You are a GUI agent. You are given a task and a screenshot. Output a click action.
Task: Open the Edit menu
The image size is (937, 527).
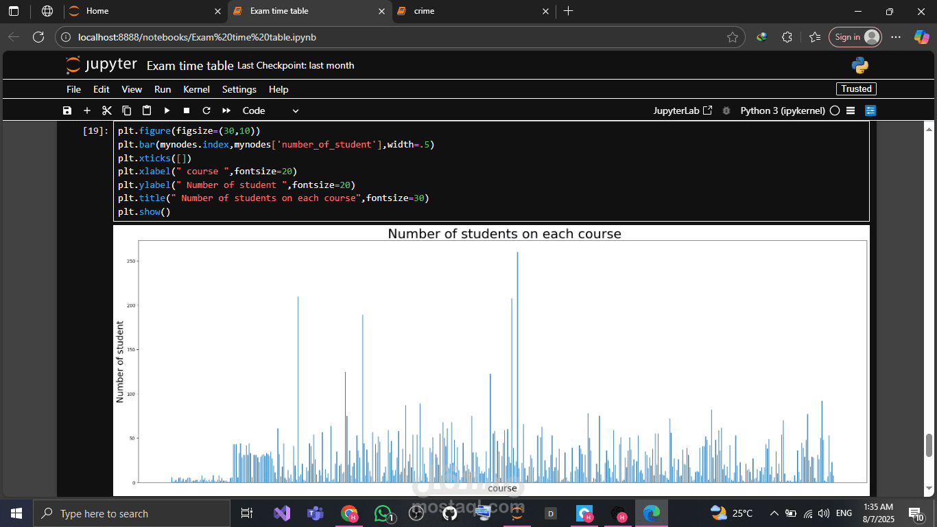pos(102,89)
